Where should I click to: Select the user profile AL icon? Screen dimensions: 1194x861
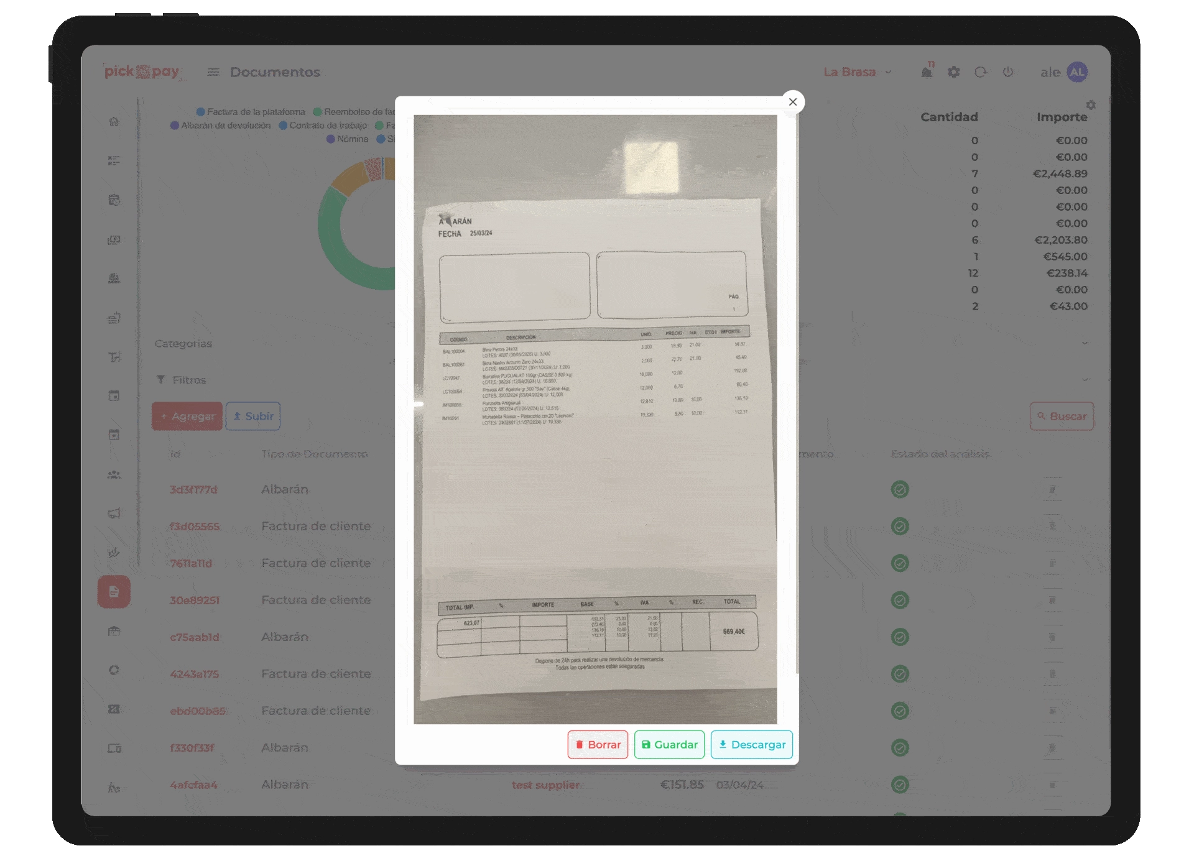pos(1077,71)
